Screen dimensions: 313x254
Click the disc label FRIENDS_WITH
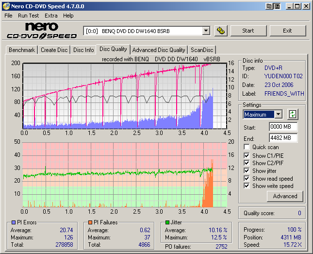[284, 94]
